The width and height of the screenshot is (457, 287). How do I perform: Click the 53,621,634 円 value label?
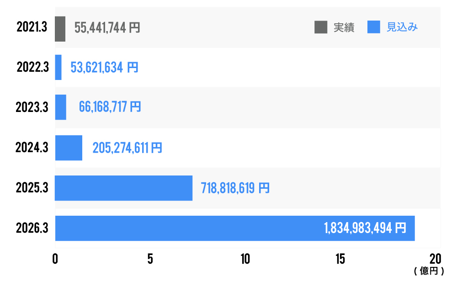[x=104, y=68]
